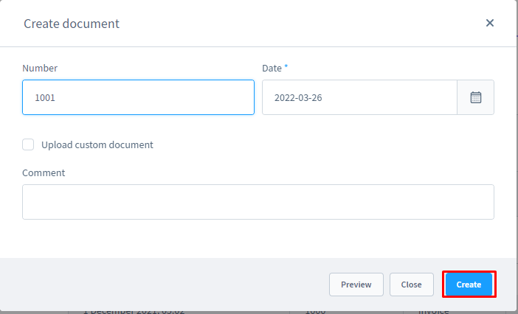Click empty footer area left of Preview
Image resolution: width=518 pixels, height=314 pixels.
[x=170, y=285]
